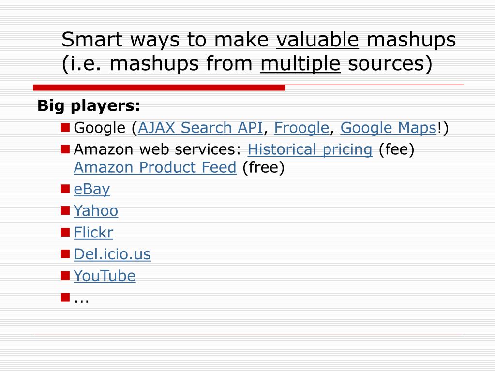Click the red bullet beside the ellipsis
Viewport: 495px width, 371px height.
click(65, 297)
